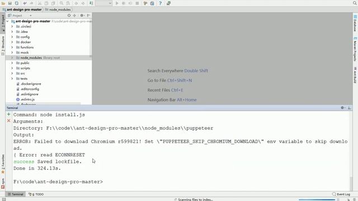Select the .dockerignore file

coord(31,84)
